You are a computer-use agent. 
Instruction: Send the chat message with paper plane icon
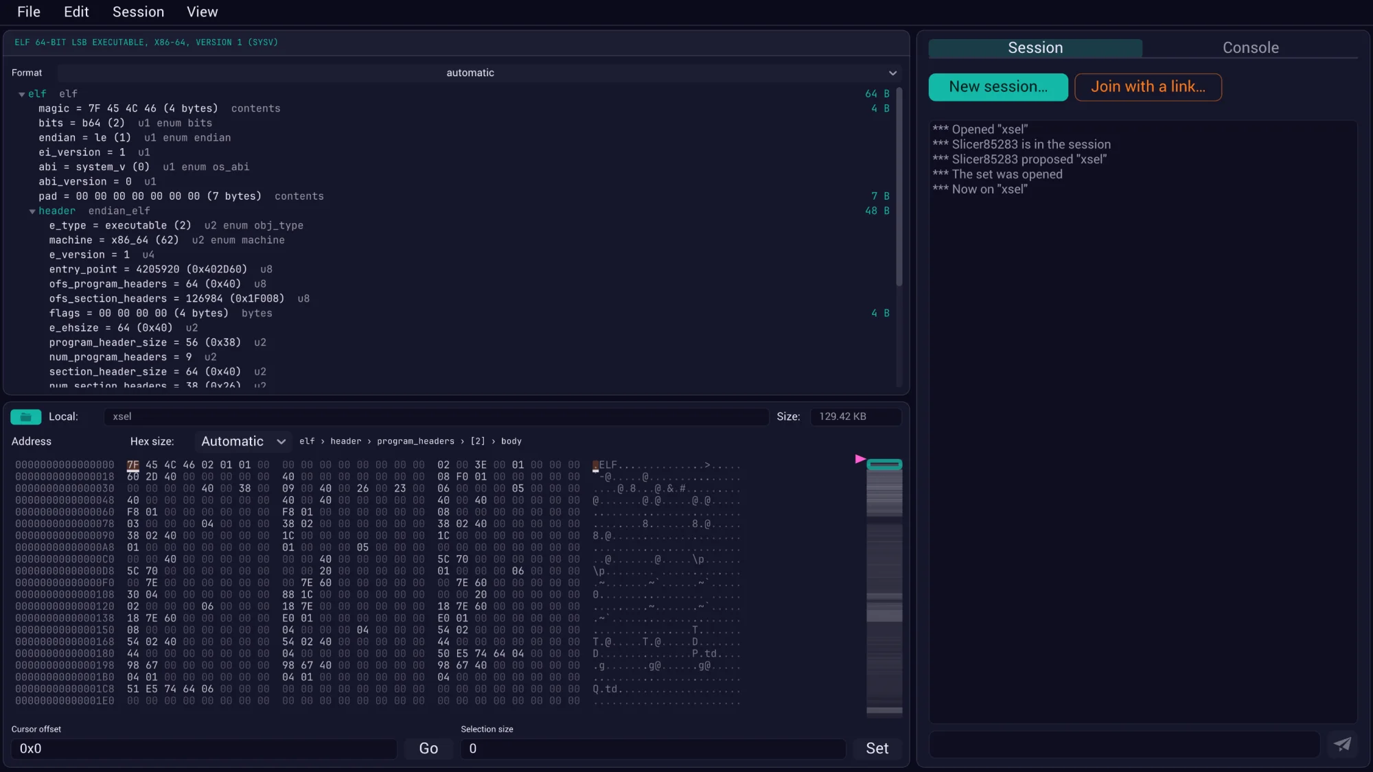(1342, 744)
